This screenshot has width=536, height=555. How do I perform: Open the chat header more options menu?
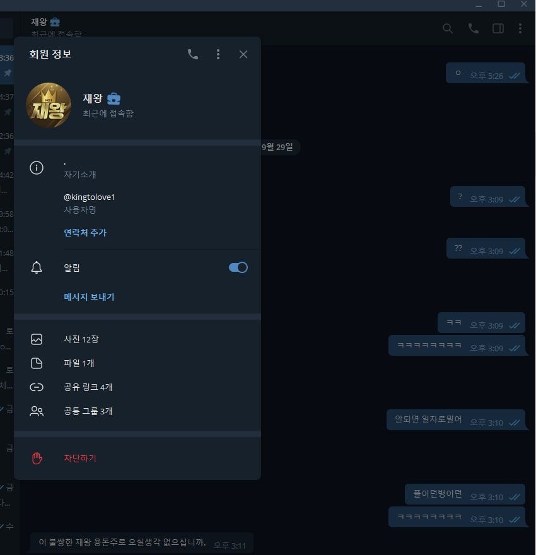(520, 28)
